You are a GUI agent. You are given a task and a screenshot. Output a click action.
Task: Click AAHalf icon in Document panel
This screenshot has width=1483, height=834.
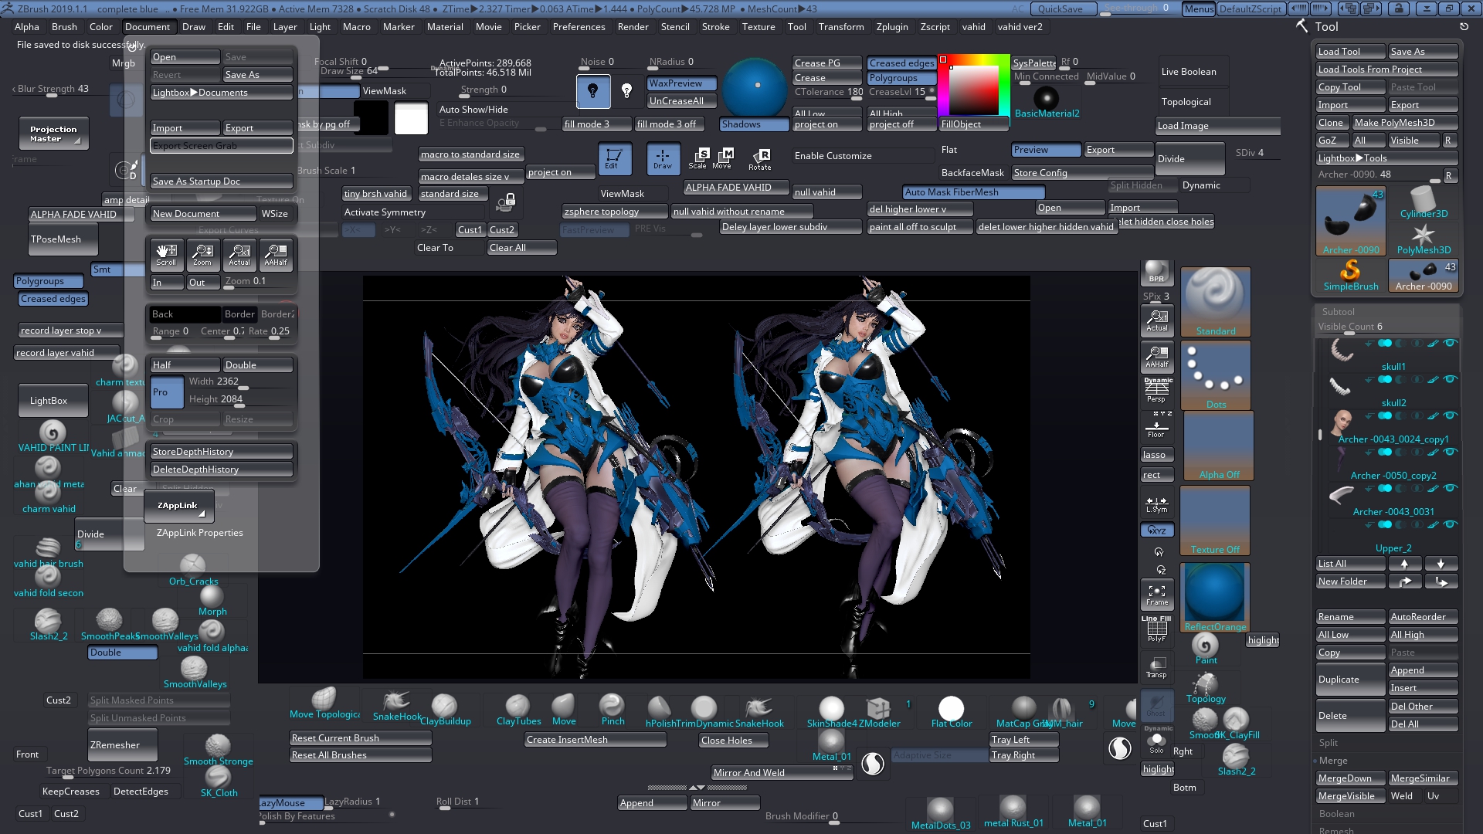coord(276,254)
